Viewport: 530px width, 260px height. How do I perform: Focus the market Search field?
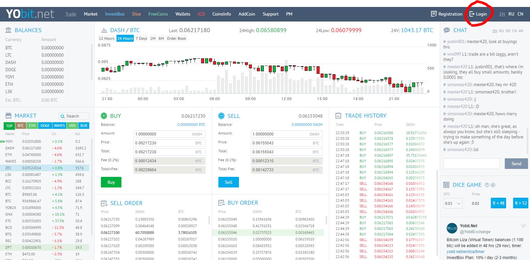74,116
